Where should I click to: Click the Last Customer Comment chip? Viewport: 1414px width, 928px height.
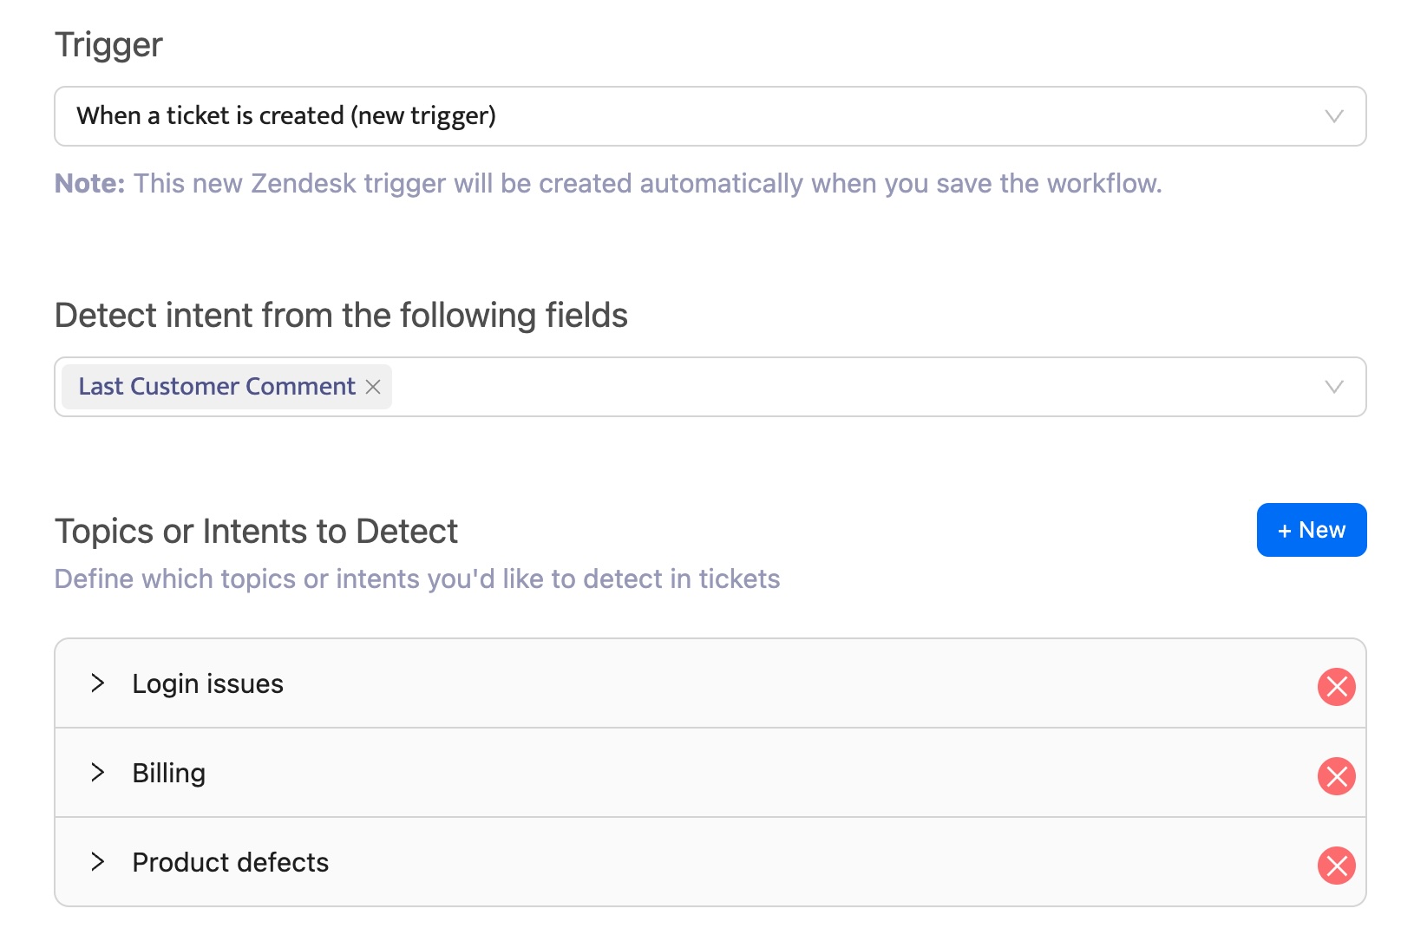pyautogui.click(x=215, y=387)
